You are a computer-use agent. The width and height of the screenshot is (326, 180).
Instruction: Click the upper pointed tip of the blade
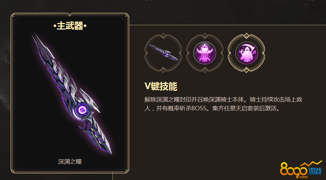[34, 35]
